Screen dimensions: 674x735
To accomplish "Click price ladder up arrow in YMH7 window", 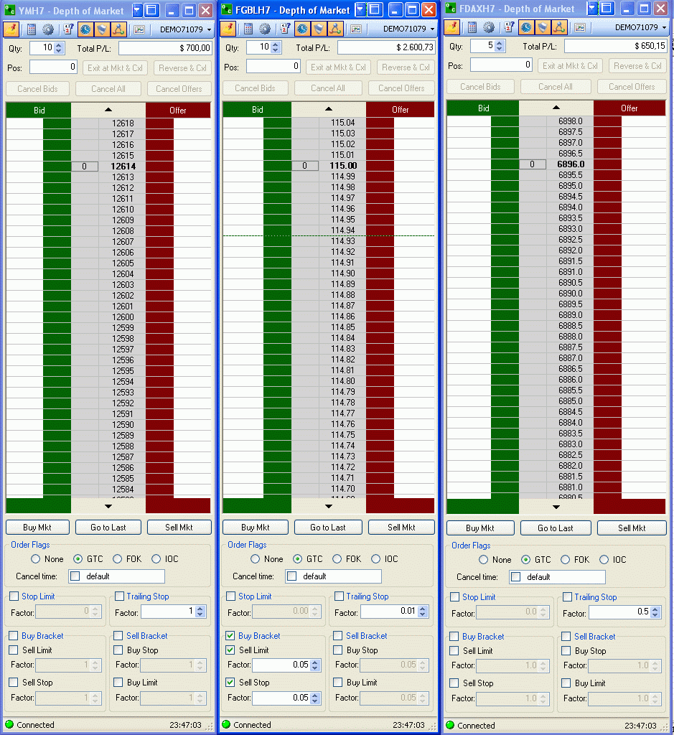I will tap(108, 110).
